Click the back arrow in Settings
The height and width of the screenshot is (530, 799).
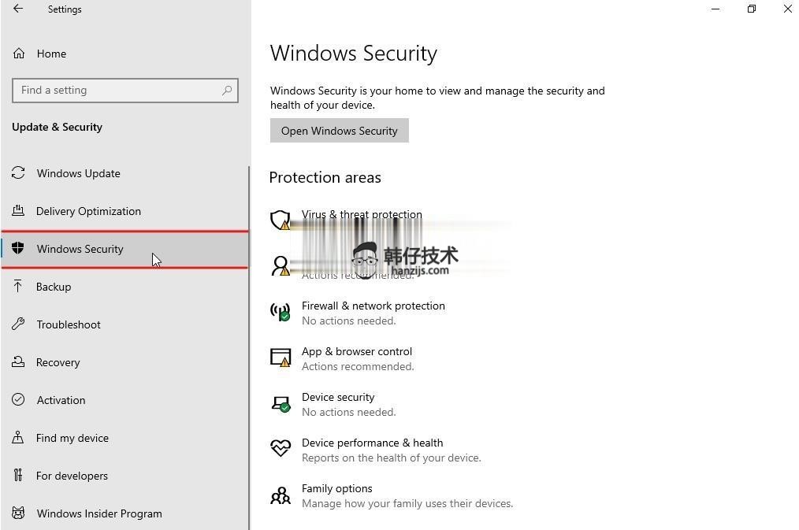(18, 9)
